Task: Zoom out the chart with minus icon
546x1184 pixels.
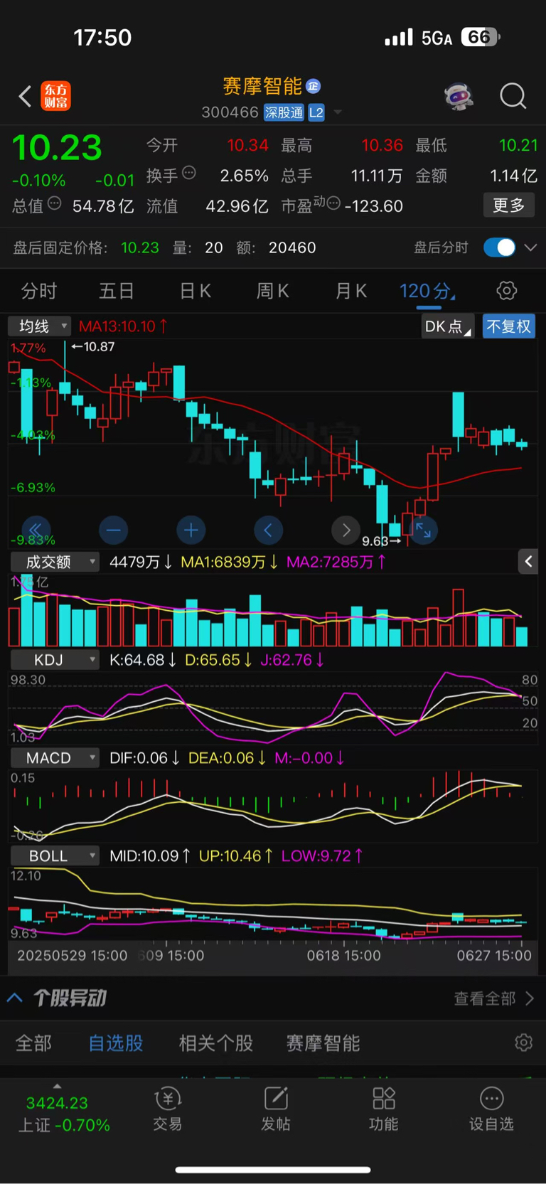Action: pos(113,530)
